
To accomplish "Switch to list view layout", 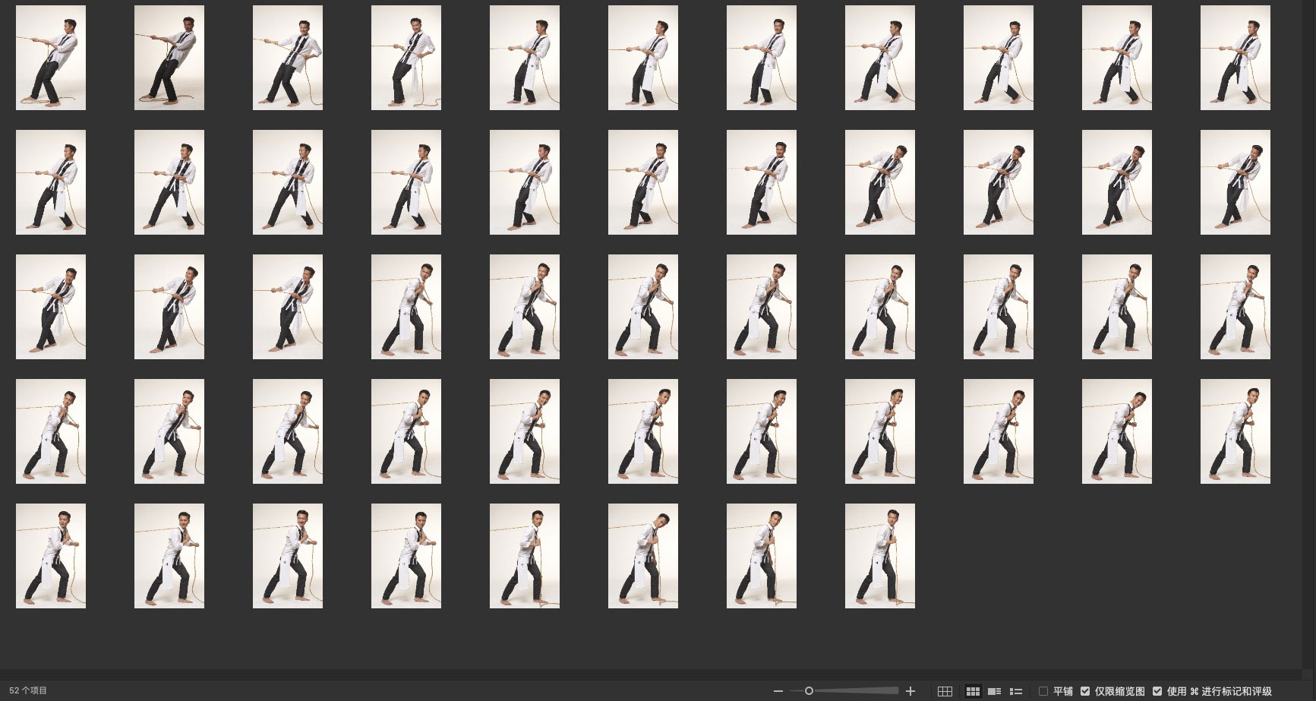I will (1015, 691).
